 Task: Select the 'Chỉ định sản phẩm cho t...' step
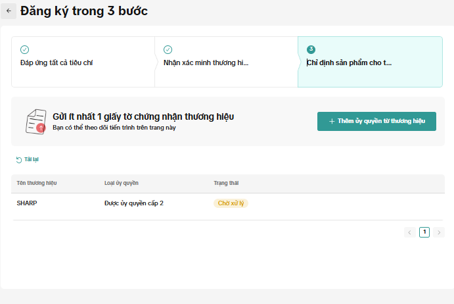(x=349, y=63)
